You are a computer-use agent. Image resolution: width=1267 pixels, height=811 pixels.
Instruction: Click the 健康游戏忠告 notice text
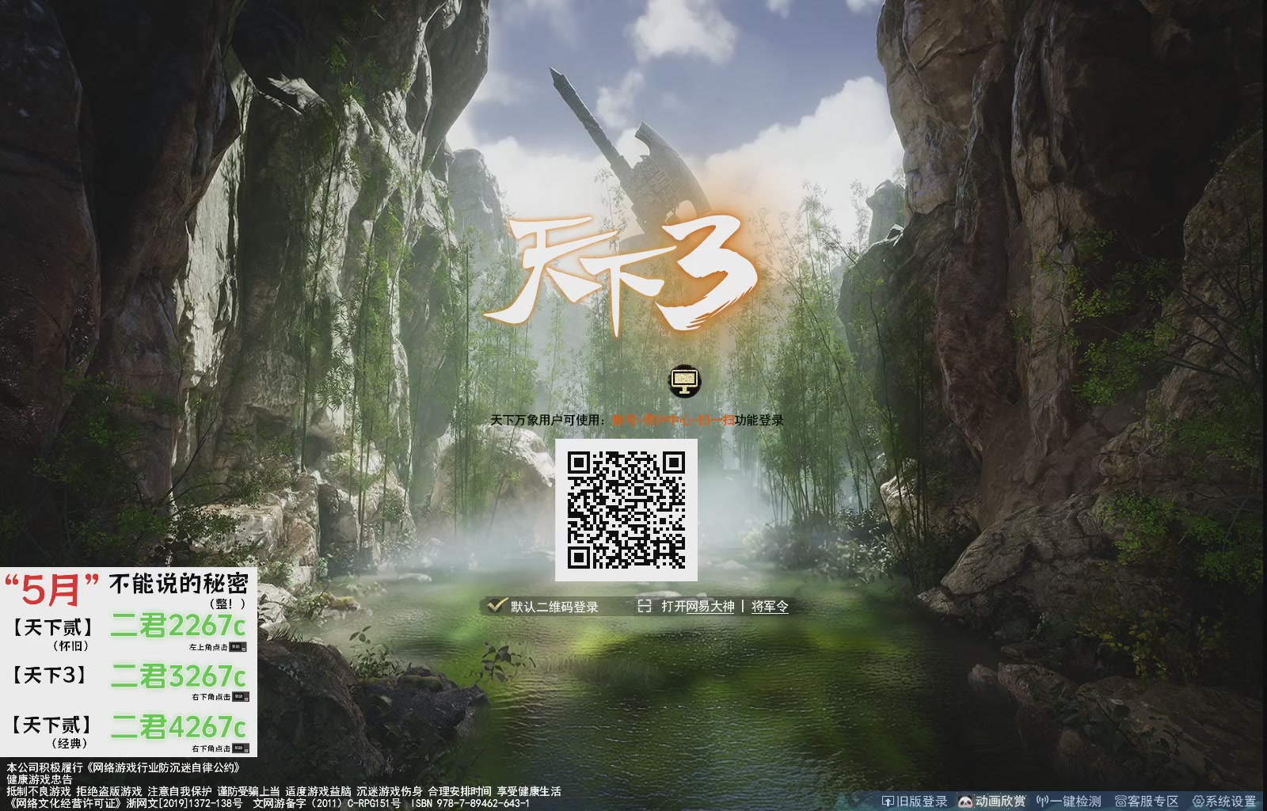[x=40, y=779]
